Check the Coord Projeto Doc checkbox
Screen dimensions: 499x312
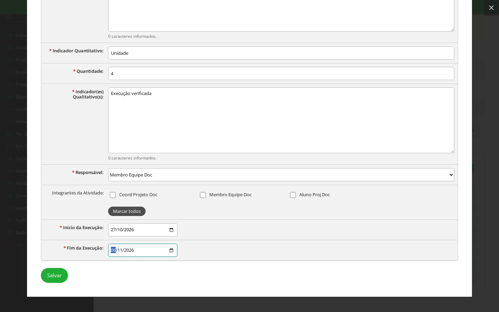click(113, 195)
